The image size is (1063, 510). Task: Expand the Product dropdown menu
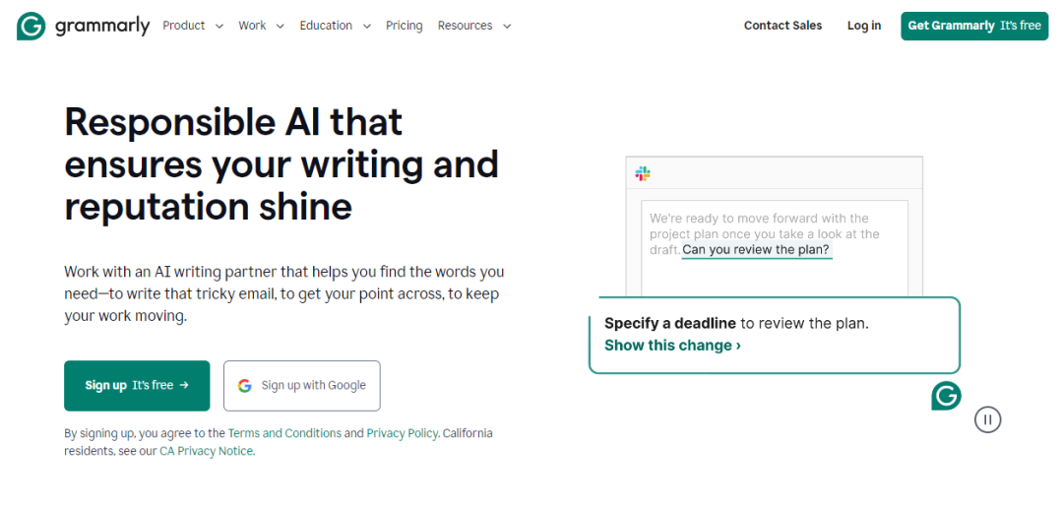pyautogui.click(x=193, y=26)
